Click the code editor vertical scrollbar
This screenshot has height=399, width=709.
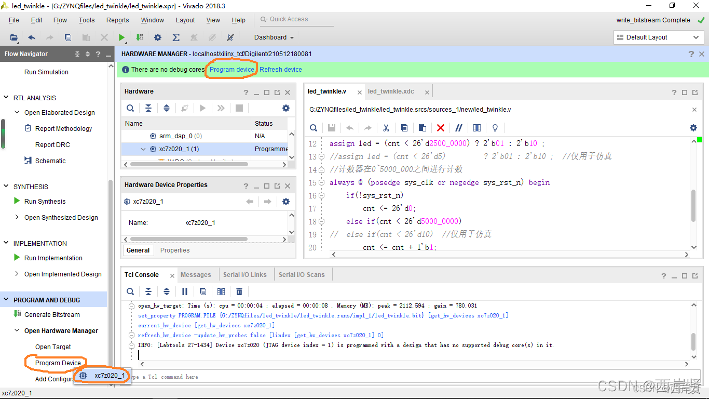coord(693,205)
